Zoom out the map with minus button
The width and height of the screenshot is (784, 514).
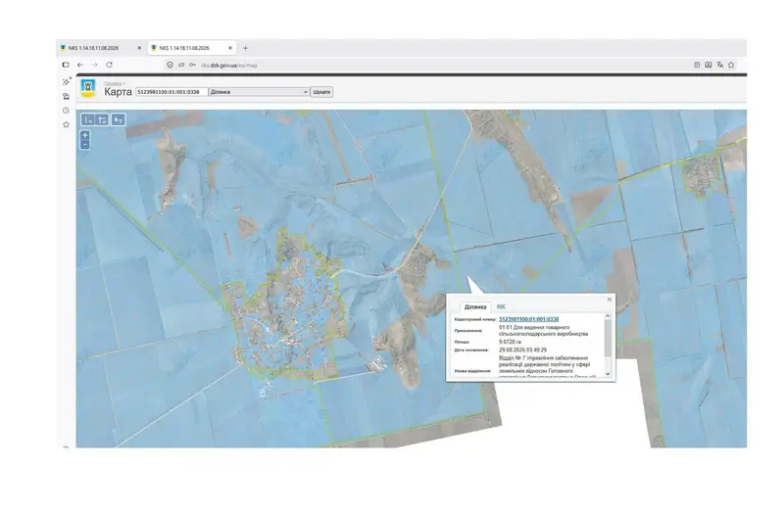[x=85, y=145]
